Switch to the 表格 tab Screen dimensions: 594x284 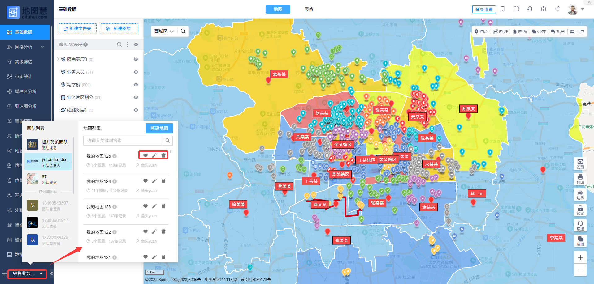[x=309, y=9]
